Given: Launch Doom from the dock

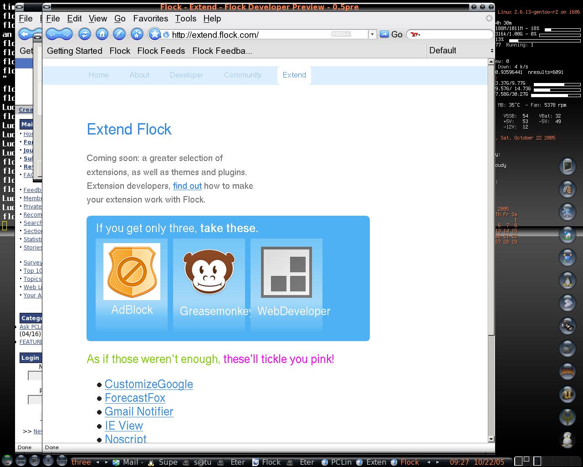Looking at the screenshot, I should pyautogui.click(x=567, y=371).
